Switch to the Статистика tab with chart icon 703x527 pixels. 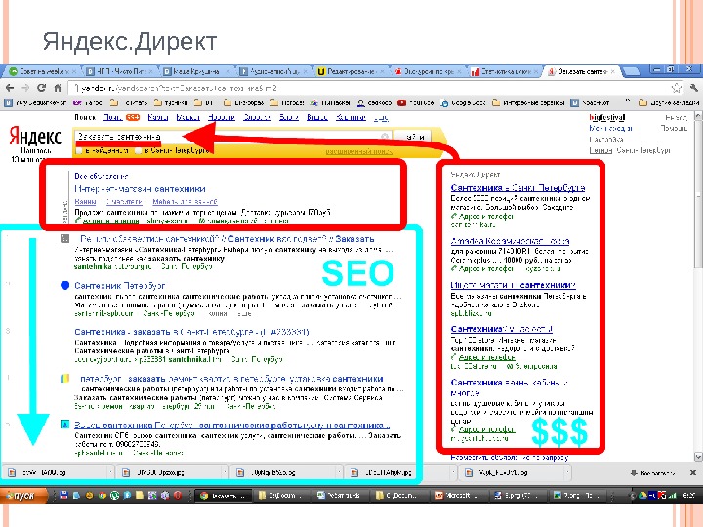coord(505,71)
